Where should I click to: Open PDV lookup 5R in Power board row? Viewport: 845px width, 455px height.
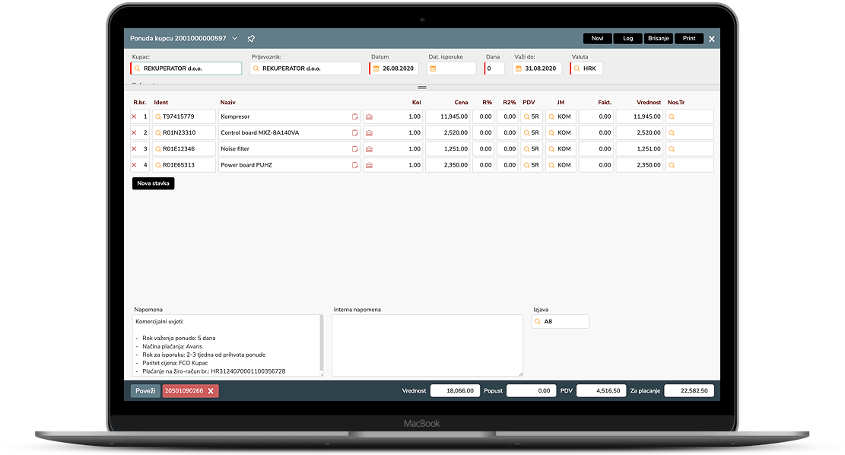[526, 166]
